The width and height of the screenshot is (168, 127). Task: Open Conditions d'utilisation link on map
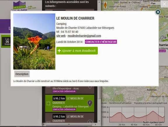point(120,103)
